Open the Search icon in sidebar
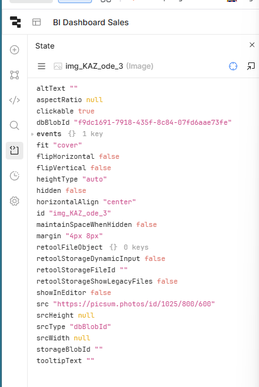Viewport: 259px width, 387px height. tap(14, 125)
